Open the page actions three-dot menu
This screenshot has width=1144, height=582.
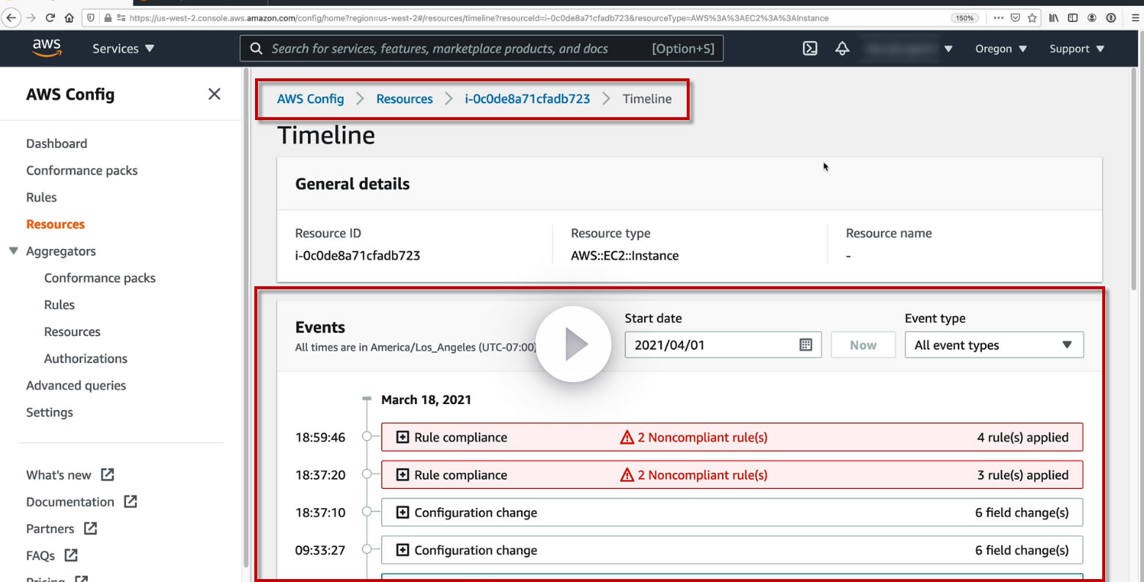tap(998, 18)
